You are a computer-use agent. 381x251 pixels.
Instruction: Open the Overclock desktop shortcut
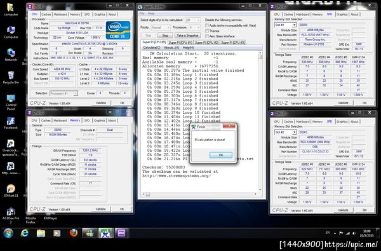tap(11, 147)
